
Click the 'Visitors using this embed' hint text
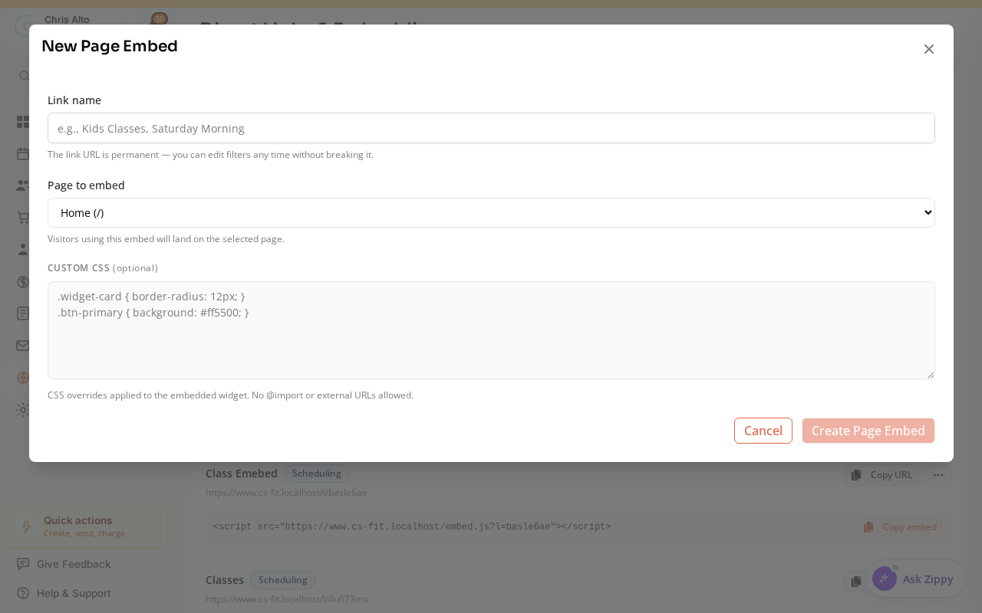point(166,239)
